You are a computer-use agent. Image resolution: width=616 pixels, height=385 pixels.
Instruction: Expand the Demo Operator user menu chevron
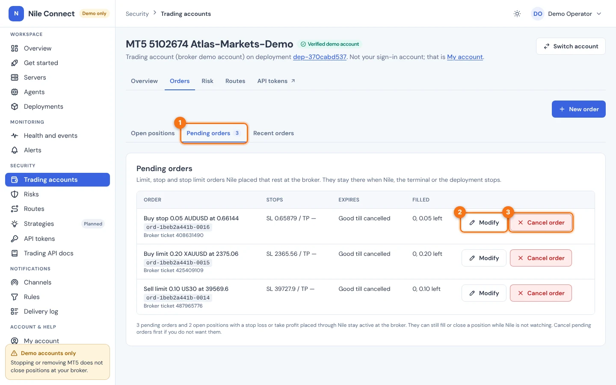[x=599, y=14]
